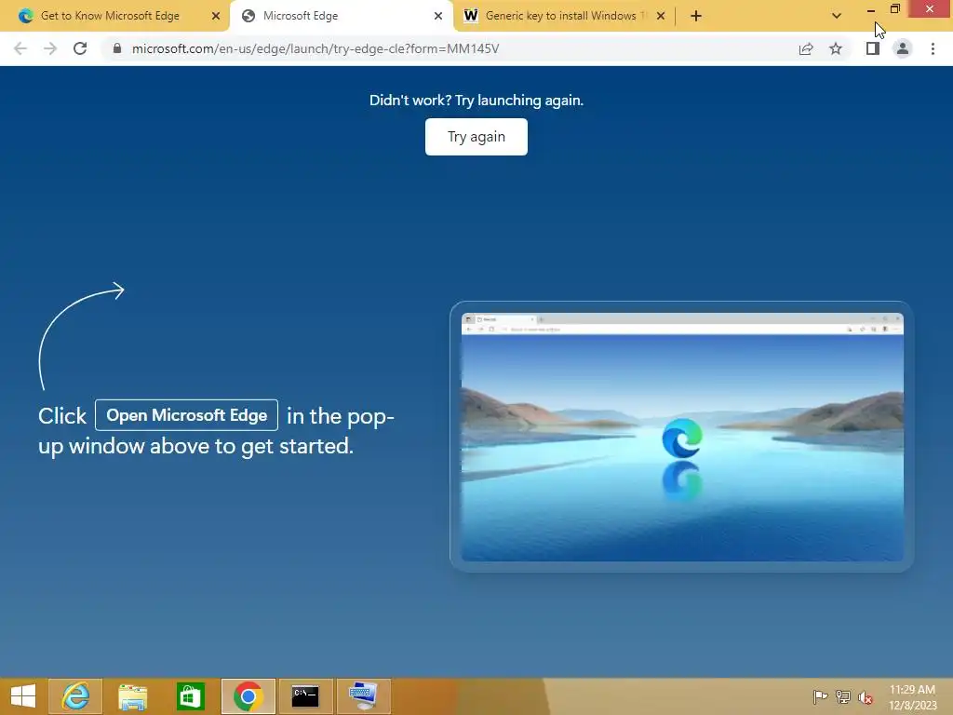Image resolution: width=953 pixels, height=715 pixels.
Task: Open the Chrome profile menu
Action: coord(903,48)
